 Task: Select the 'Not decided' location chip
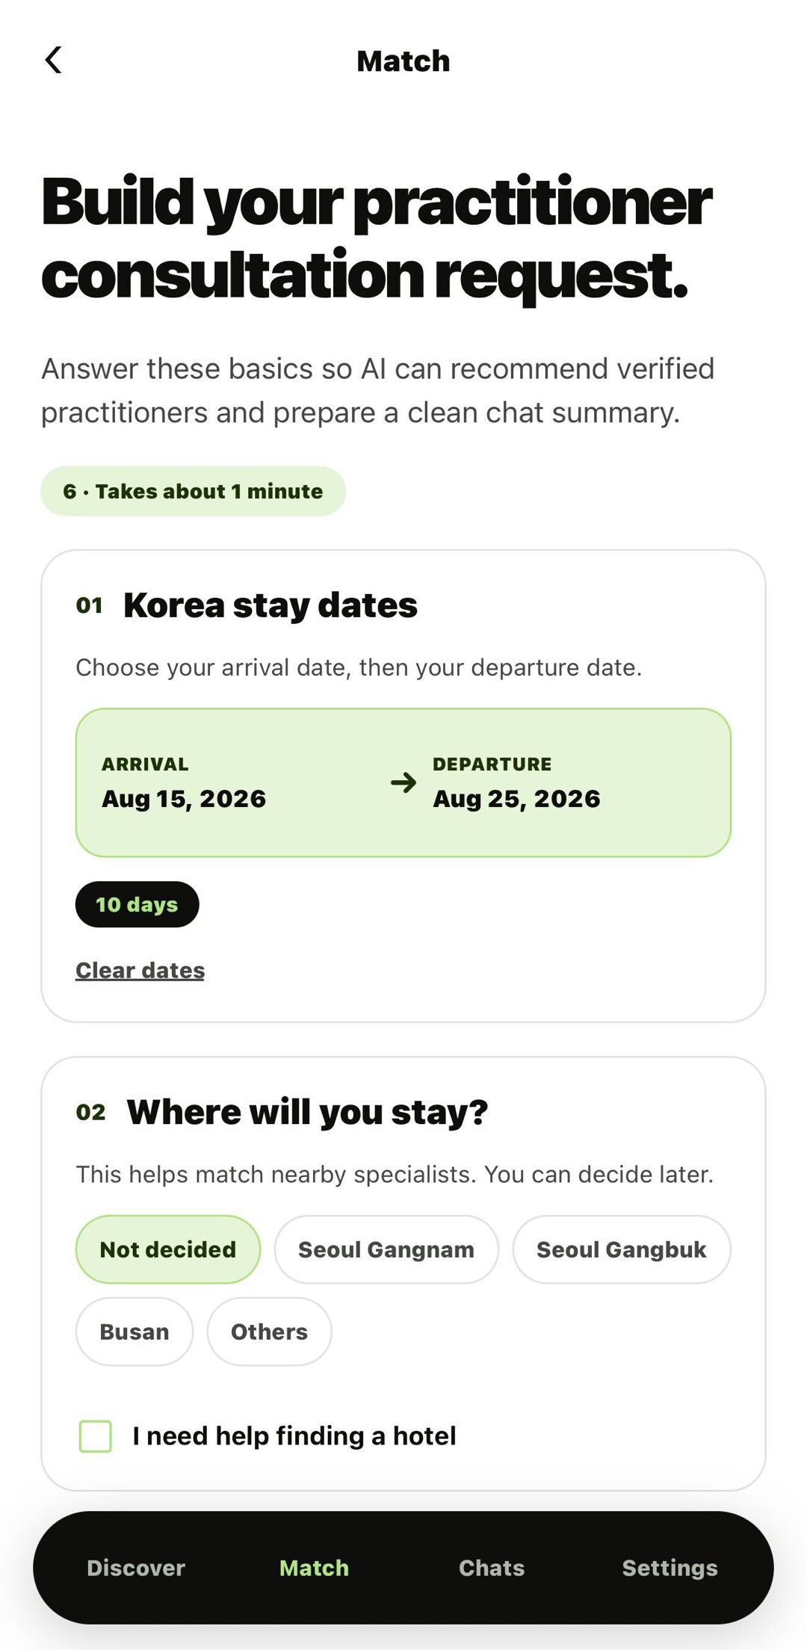tap(168, 1249)
